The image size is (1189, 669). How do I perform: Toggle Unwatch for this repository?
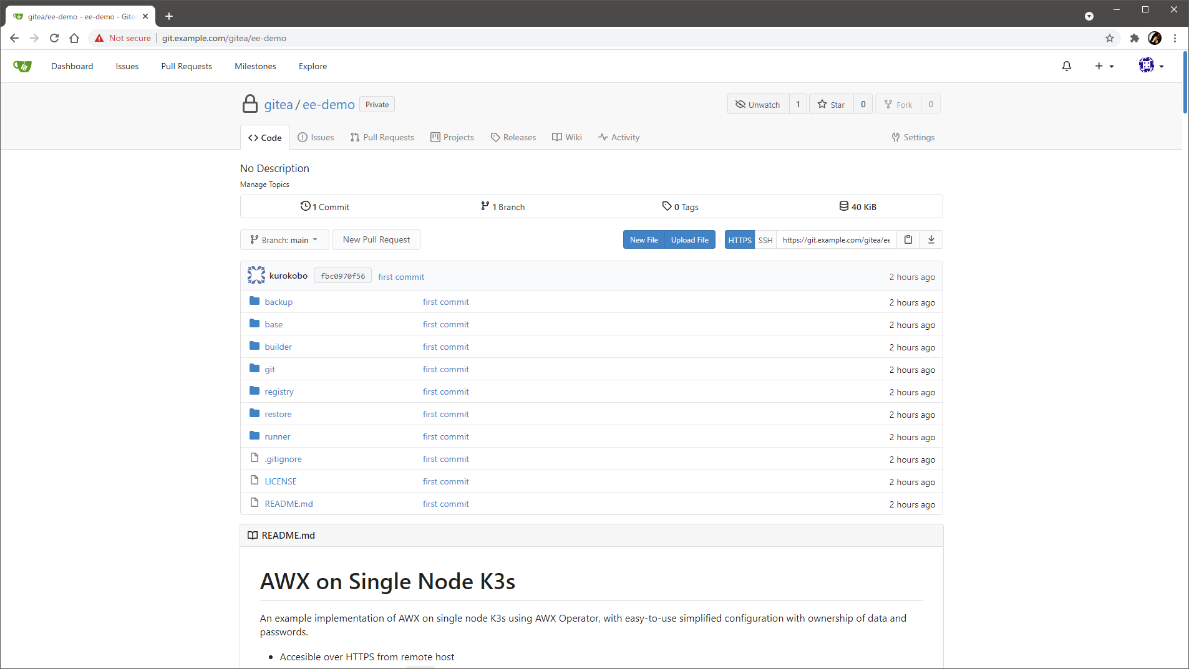[759, 104]
